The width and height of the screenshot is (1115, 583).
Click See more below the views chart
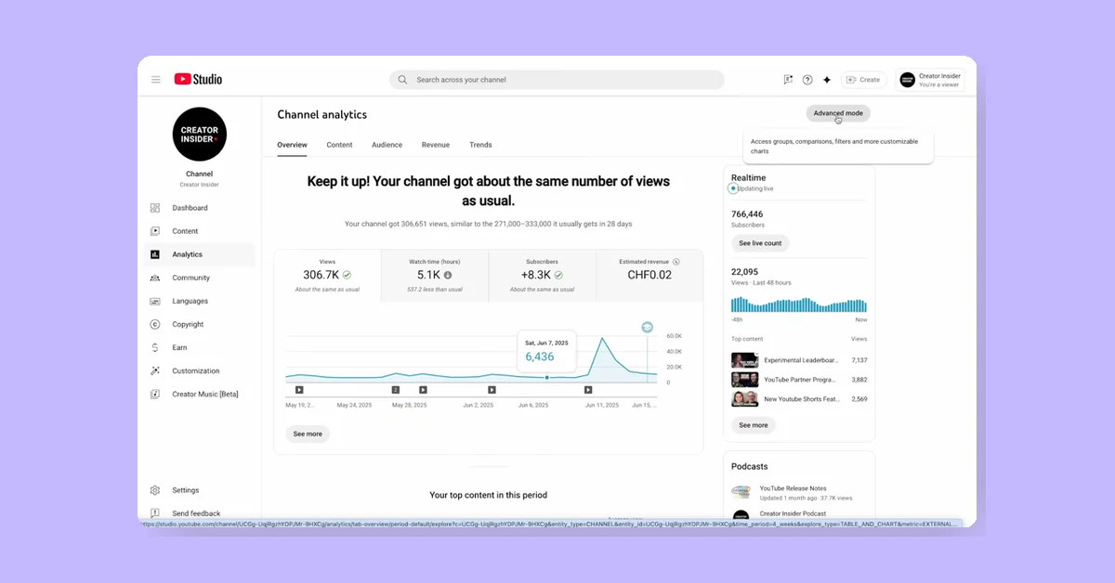(308, 434)
